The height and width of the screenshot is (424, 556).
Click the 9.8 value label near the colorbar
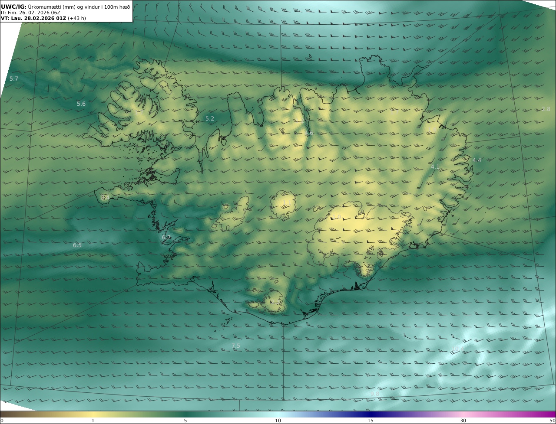pos(375,394)
